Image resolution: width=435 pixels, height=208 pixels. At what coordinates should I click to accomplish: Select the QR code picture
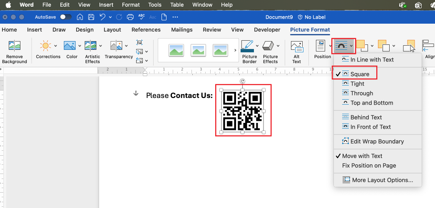point(242,111)
